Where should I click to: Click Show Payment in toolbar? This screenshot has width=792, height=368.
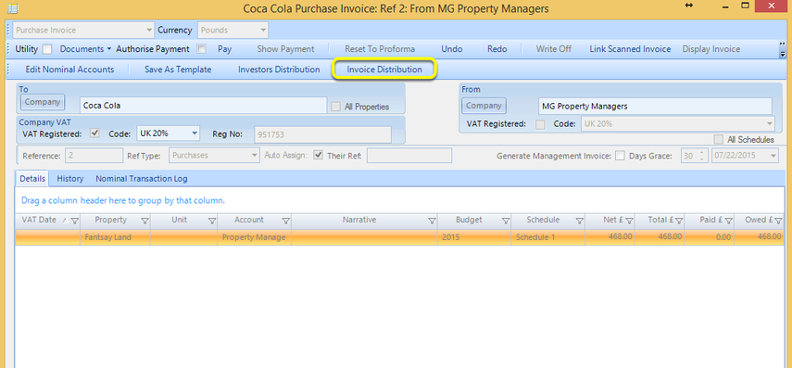(285, 49)
